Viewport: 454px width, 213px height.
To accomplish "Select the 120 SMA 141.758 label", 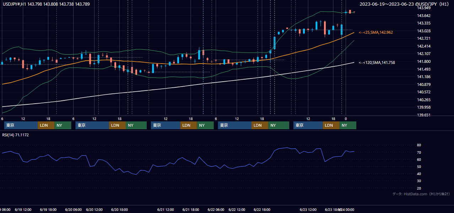I will [x=377, y=62].
